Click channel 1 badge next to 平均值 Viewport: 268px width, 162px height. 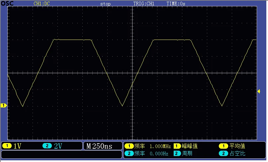tap(223, 146)
